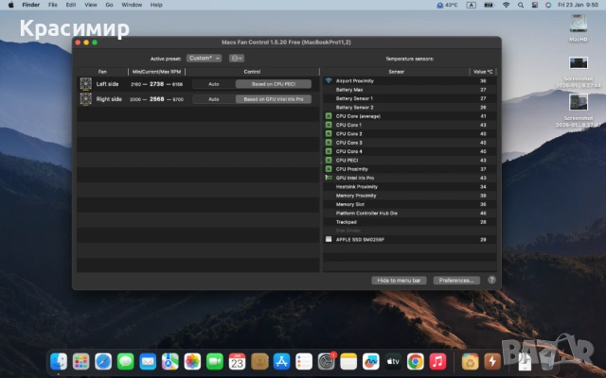Open Photos from the Dock
The width and height of the screenshot is (606, 378).
pos(192,362)
